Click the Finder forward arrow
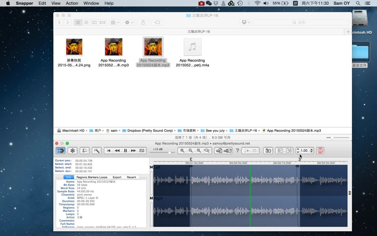 [67, 22]
